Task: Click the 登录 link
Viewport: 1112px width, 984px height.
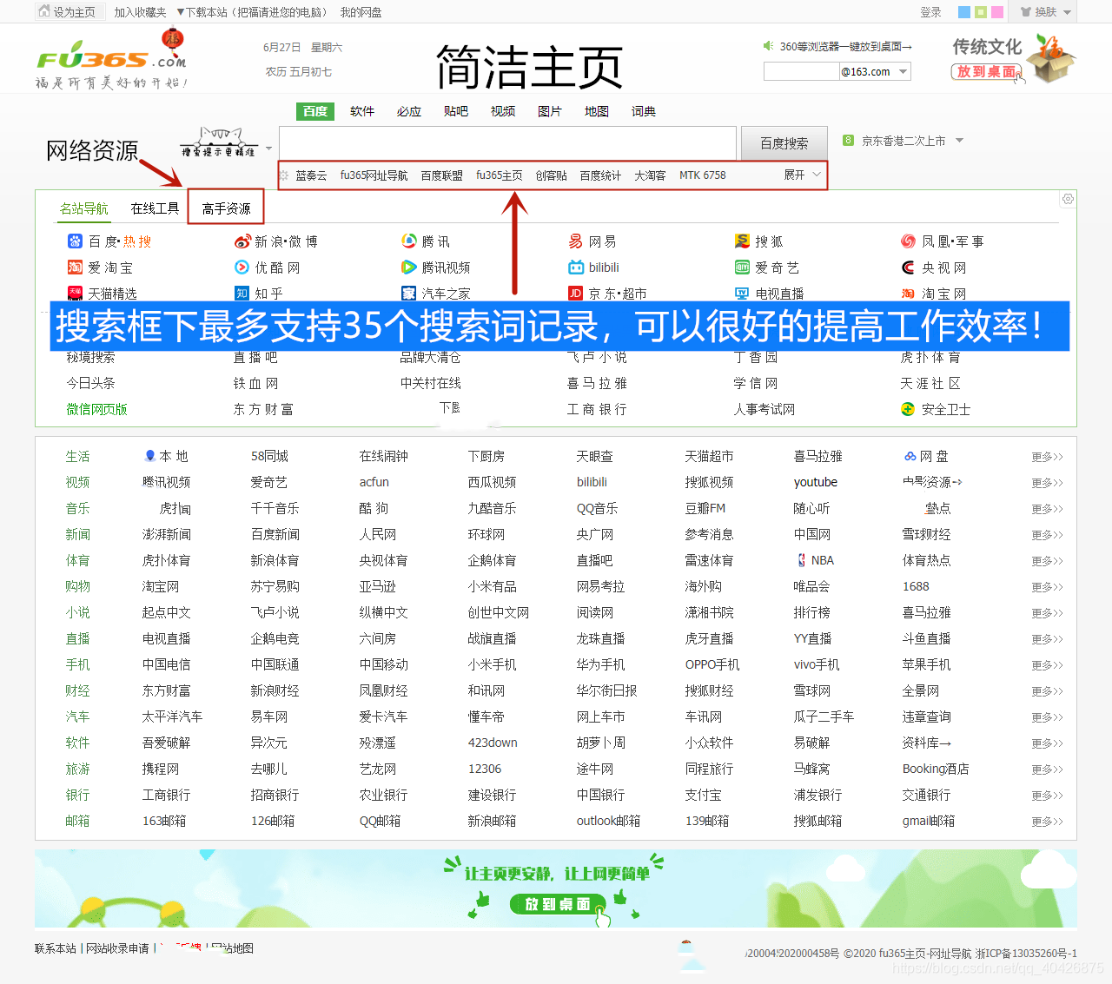Action: pos(930,12)
